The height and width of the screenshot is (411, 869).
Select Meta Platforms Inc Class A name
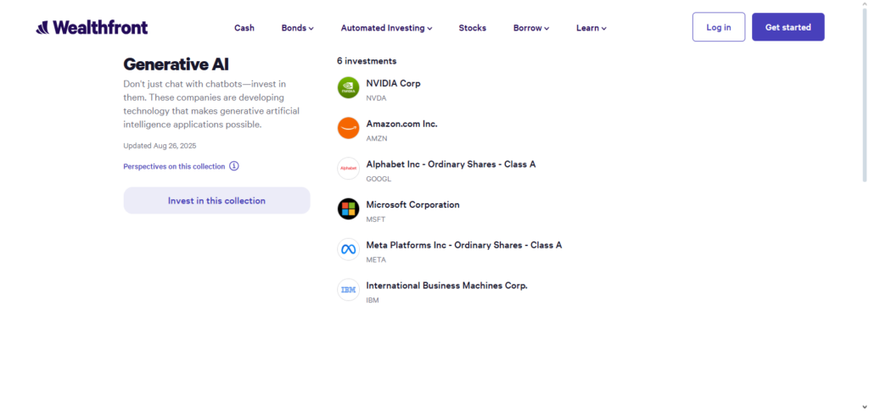coord(464,245)
